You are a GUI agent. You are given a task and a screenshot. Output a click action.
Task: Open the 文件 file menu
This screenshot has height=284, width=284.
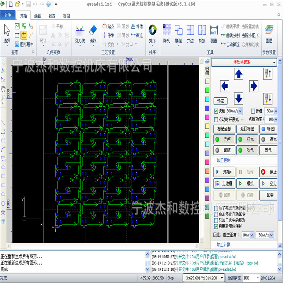tap(8, 16)
